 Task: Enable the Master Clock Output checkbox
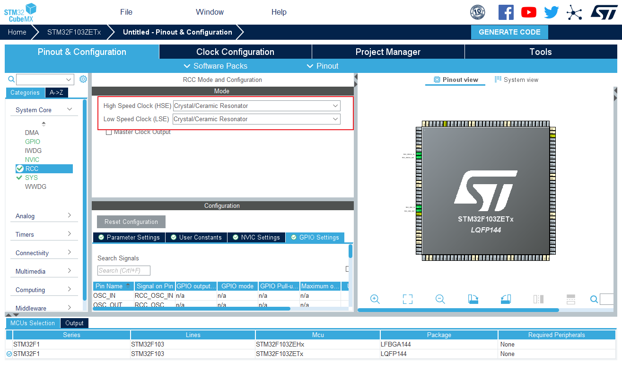point(109,132)
